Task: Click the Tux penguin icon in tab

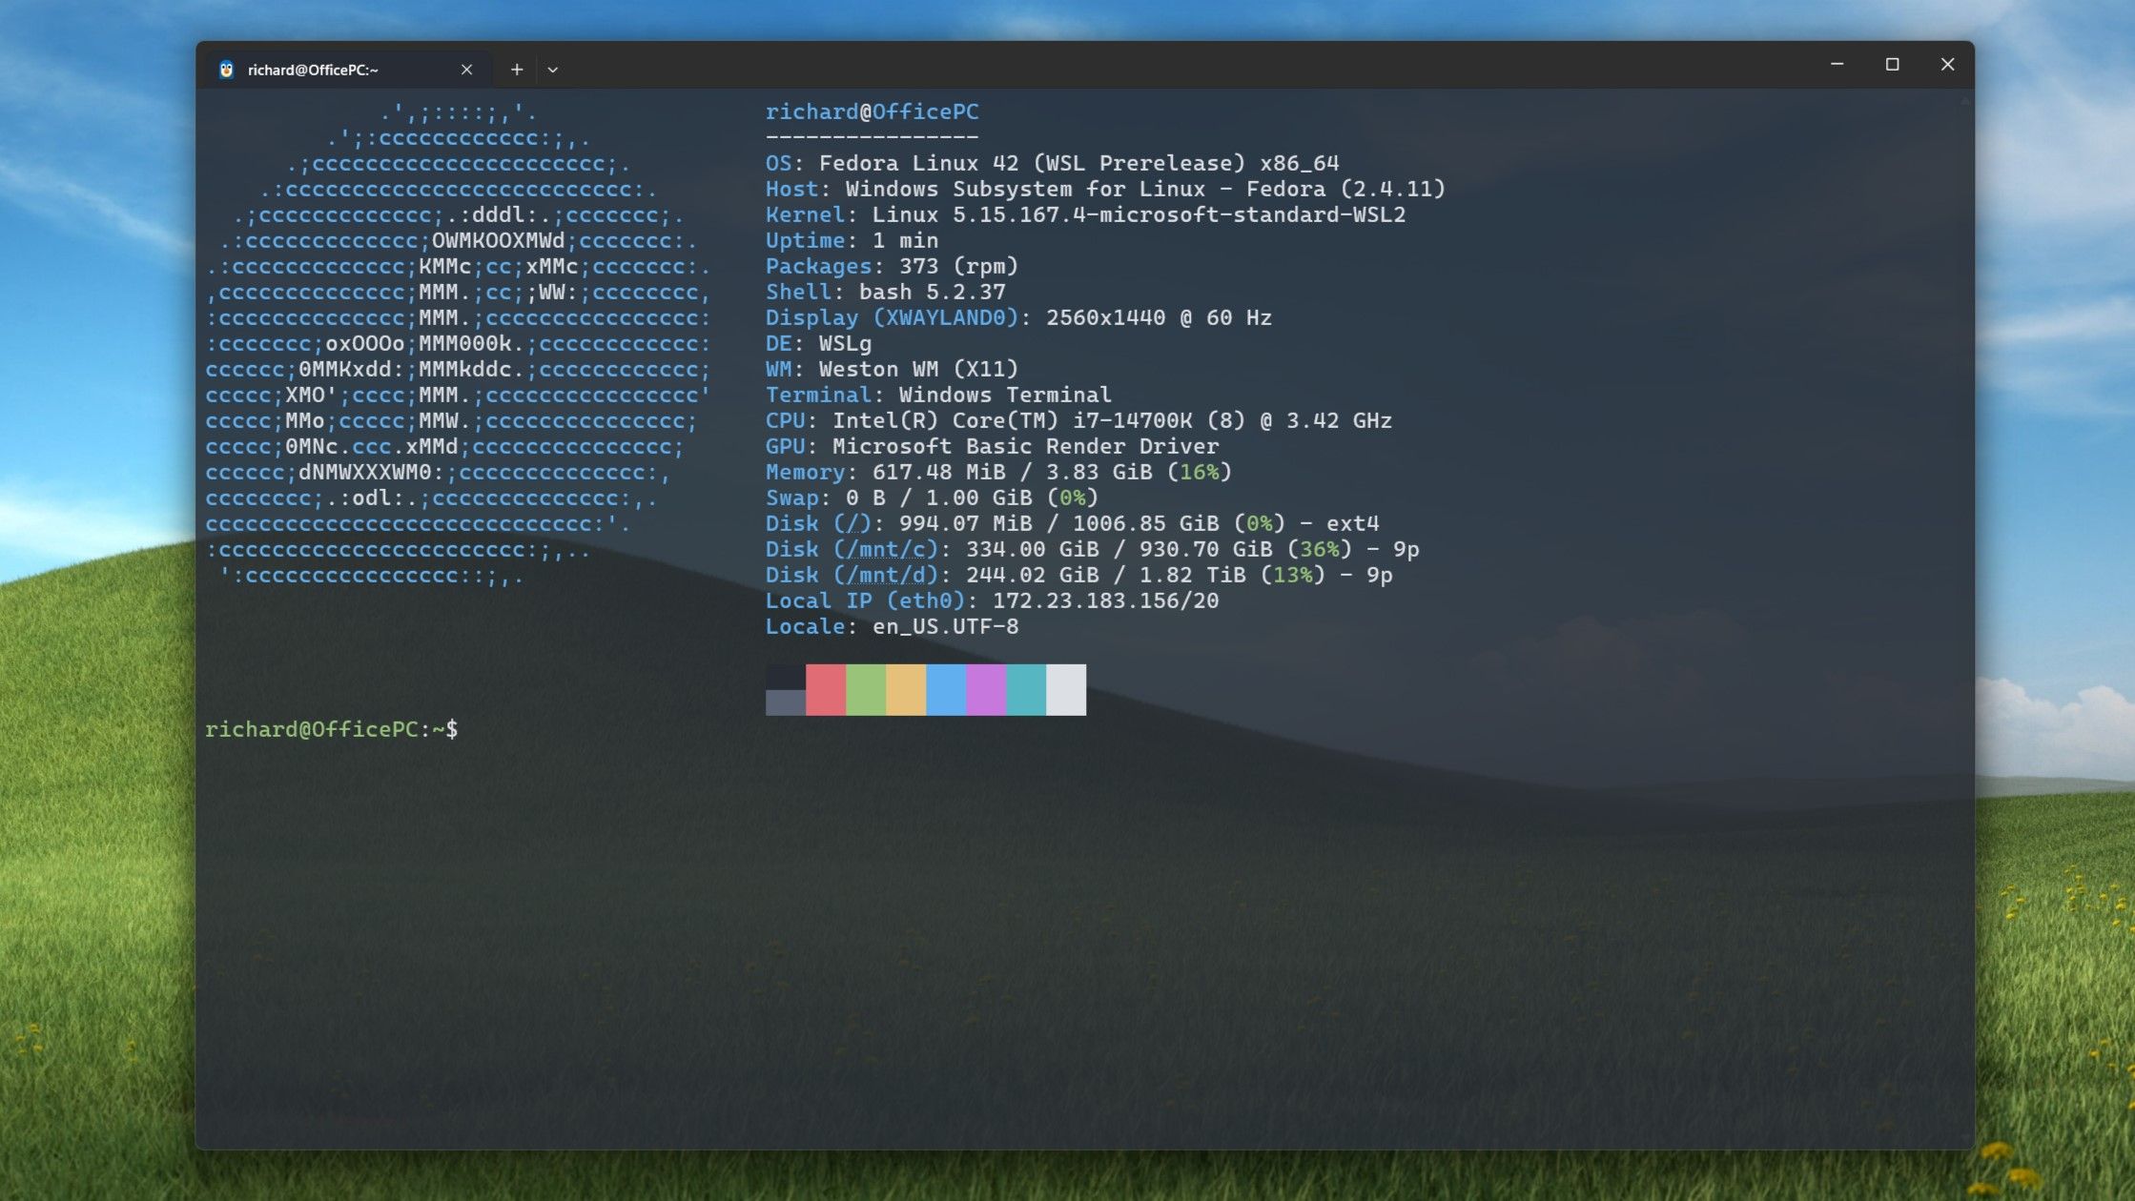Action: pyautogui.click(x=226, y=70)
